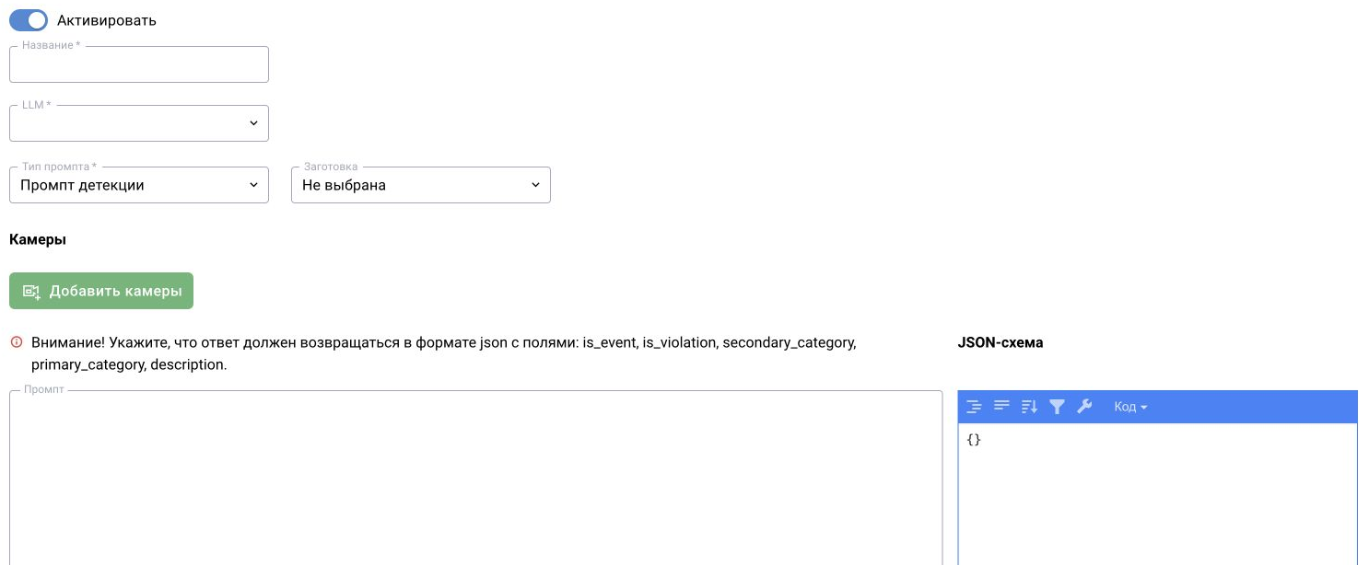This screenshot has height=565, width=1369.
Task: Open the Тип промпта dropdown
Action: (x=139, y=185)
